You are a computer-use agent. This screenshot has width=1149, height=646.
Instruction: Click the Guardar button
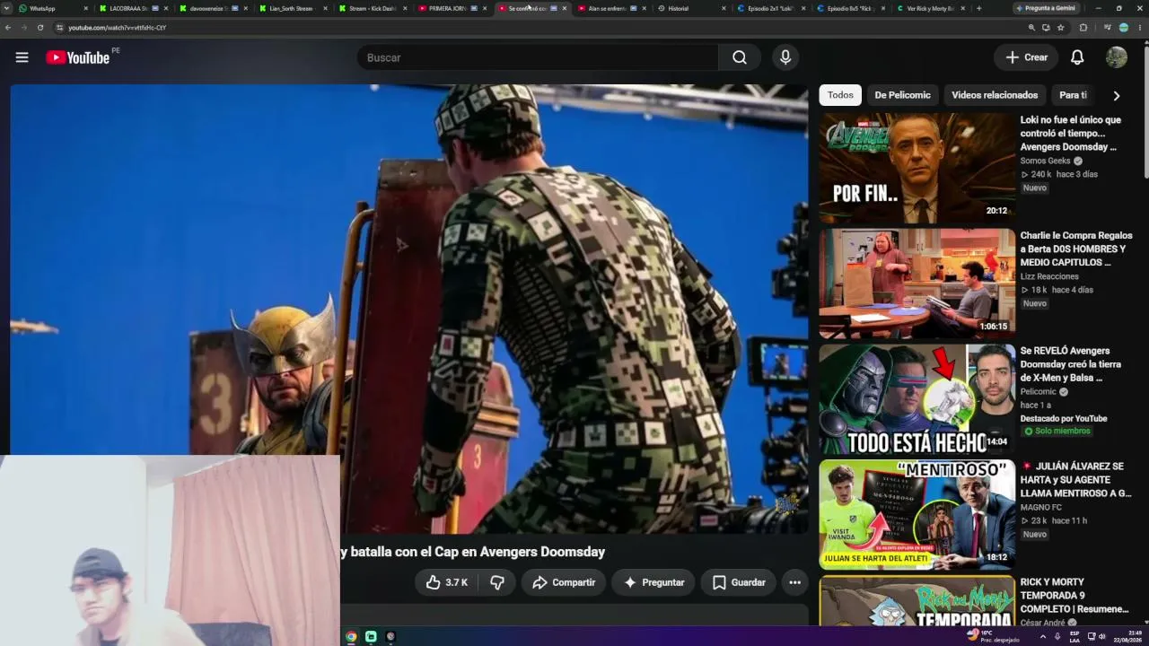click(739, 582)
